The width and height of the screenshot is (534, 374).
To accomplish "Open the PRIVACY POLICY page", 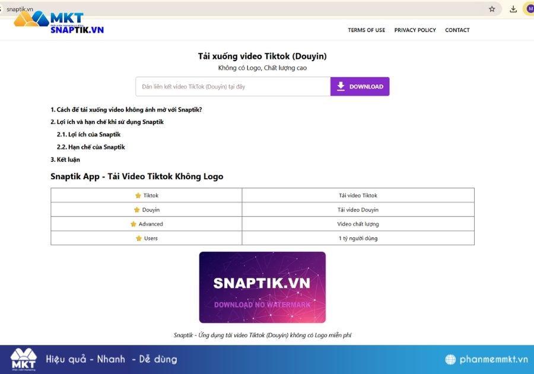I will coord(415,30).
